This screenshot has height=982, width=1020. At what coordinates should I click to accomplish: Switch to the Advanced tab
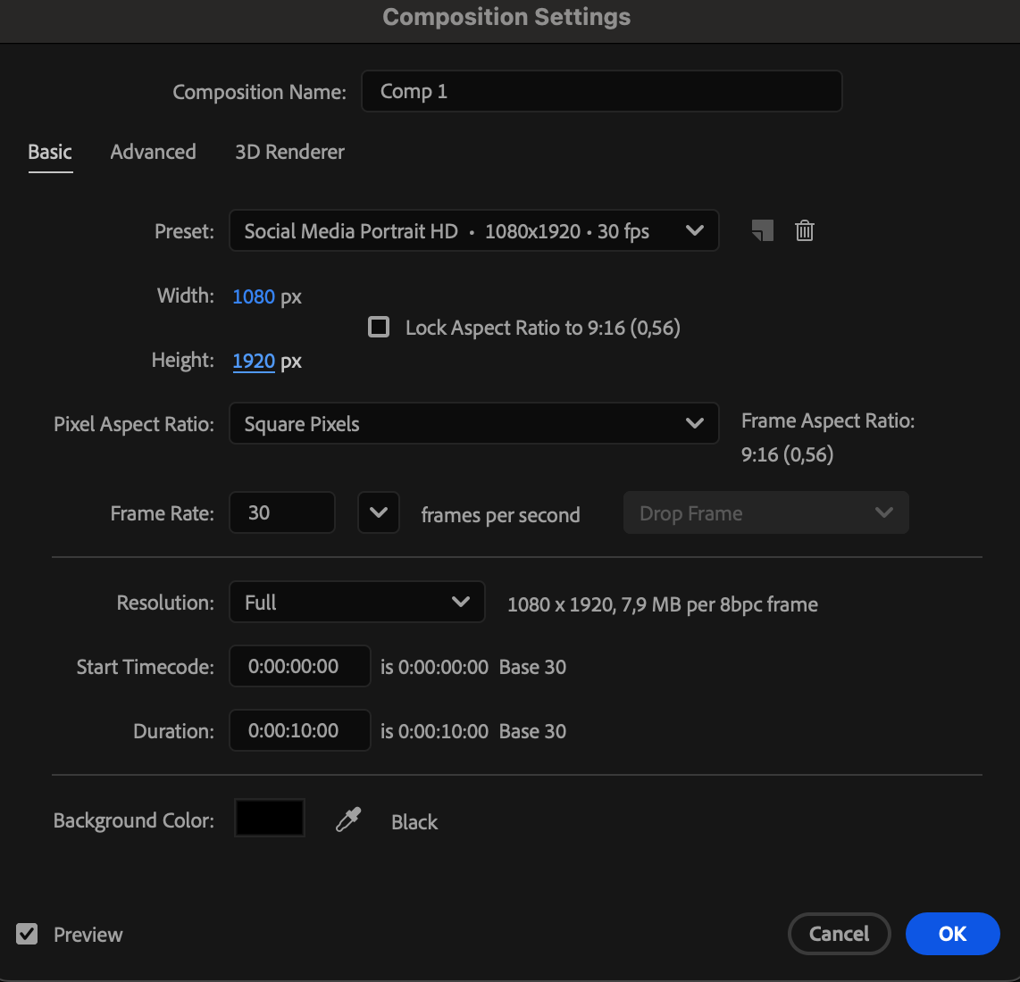pyautogui.click(x=153, y=152)
